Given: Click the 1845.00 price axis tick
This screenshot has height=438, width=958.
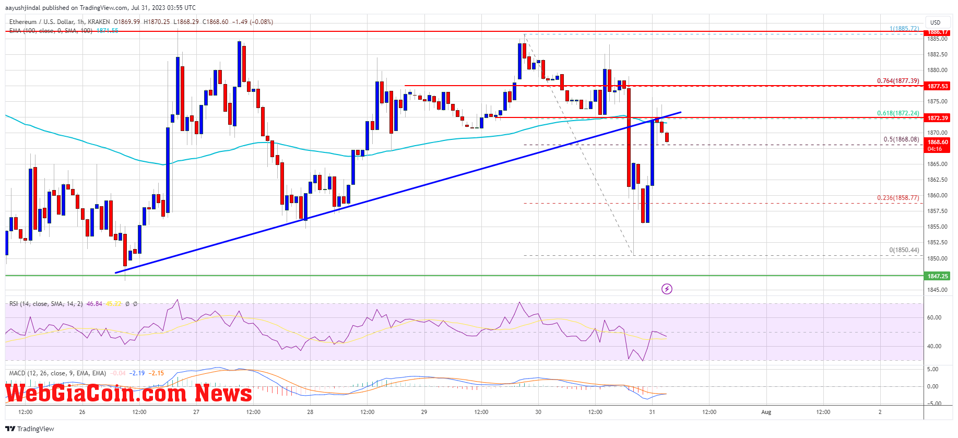Looking at the screenshot, I should click(x=937, y=290).
